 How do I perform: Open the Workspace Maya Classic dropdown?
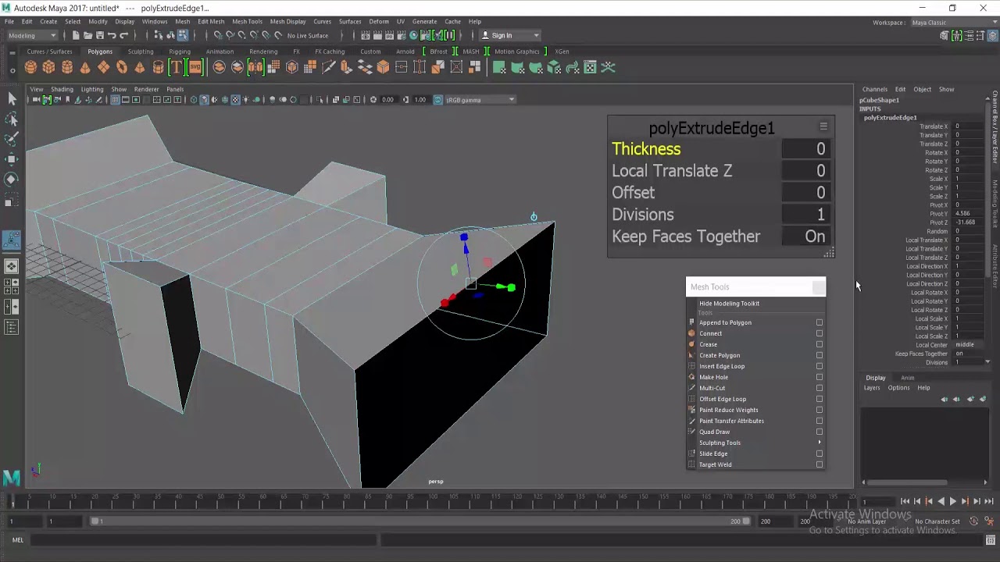(955, 23)
